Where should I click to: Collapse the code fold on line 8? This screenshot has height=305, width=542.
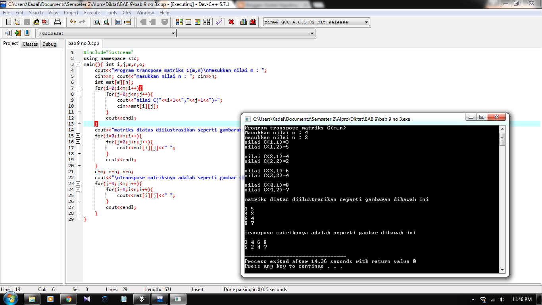78,94
